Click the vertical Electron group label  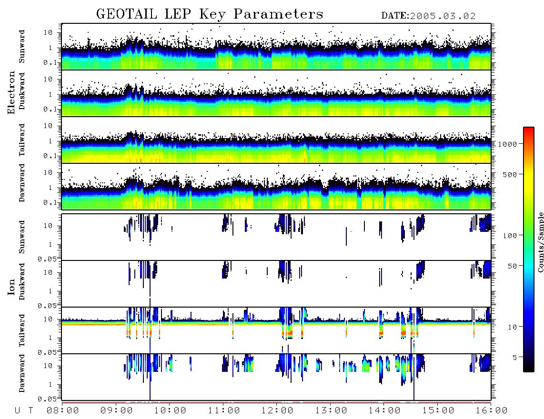coord(11,92)
